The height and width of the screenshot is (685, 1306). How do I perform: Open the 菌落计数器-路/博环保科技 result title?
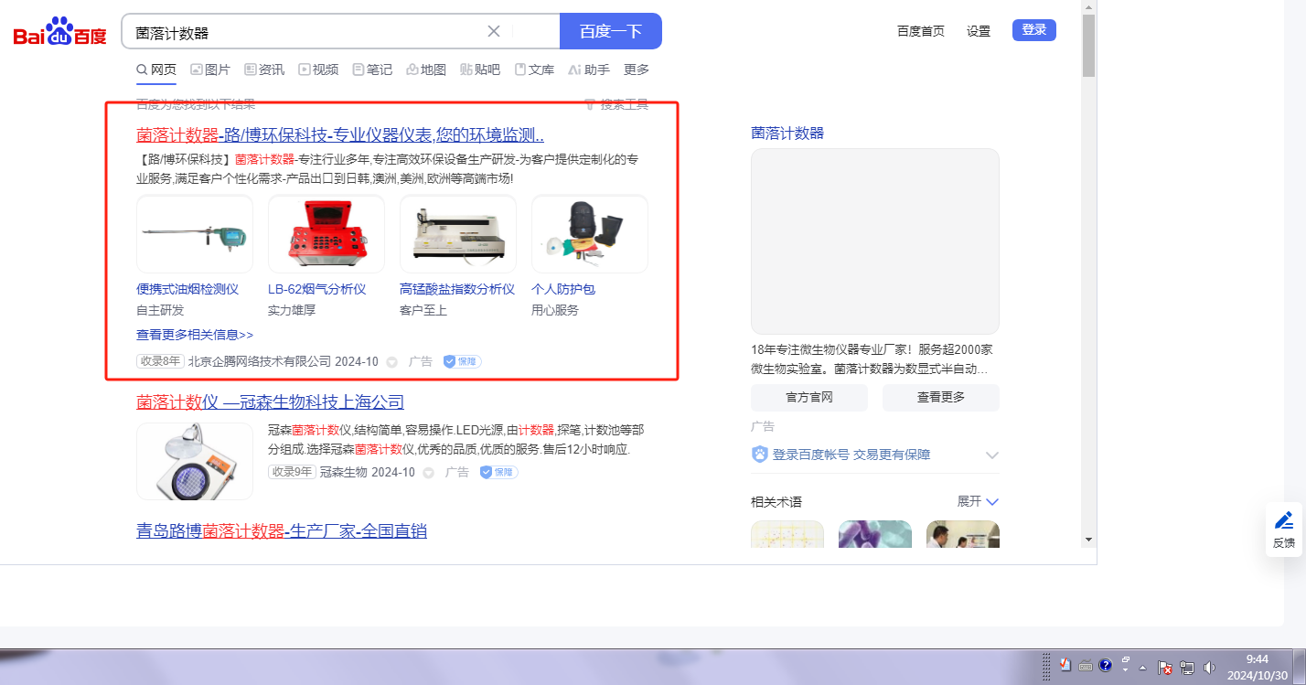pos(340,135)
